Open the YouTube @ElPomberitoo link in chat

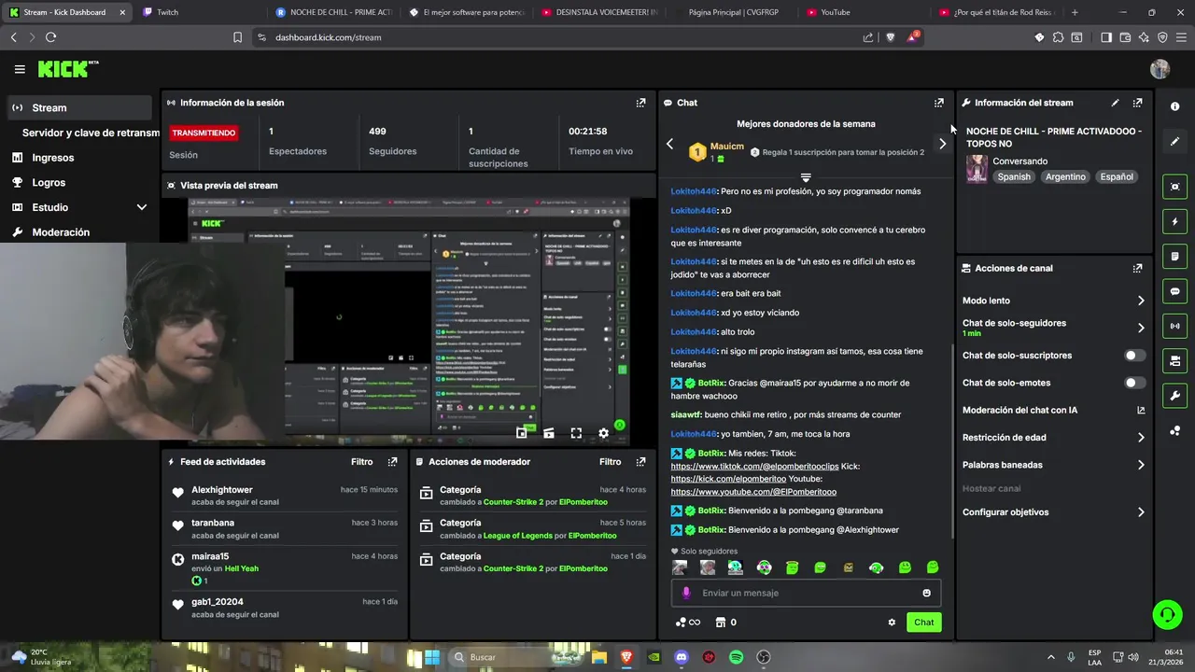click(753, 492)
